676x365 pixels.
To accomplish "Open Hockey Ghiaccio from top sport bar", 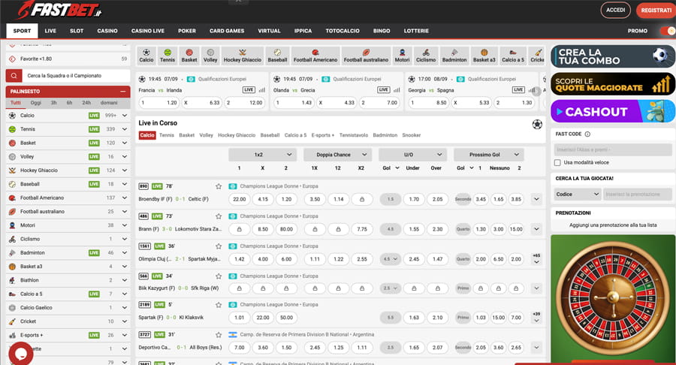I will click(243, 56).
